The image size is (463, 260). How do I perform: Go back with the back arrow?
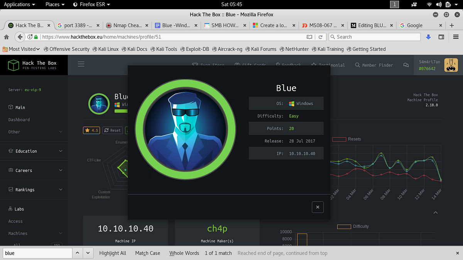[x=20, y=37]
